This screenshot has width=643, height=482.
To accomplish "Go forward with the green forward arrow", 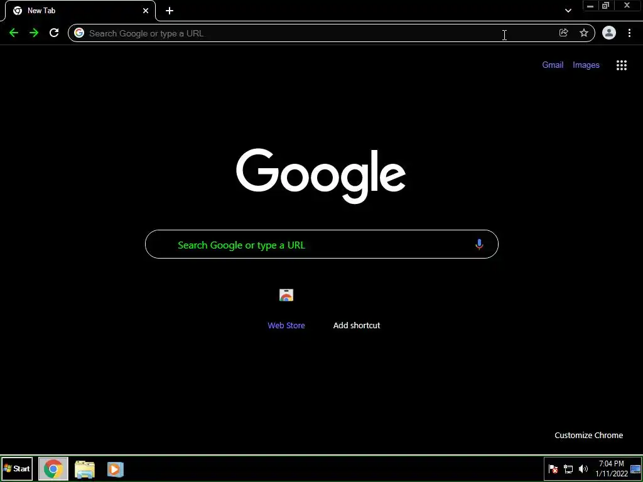I will click(x=34, y=33).
